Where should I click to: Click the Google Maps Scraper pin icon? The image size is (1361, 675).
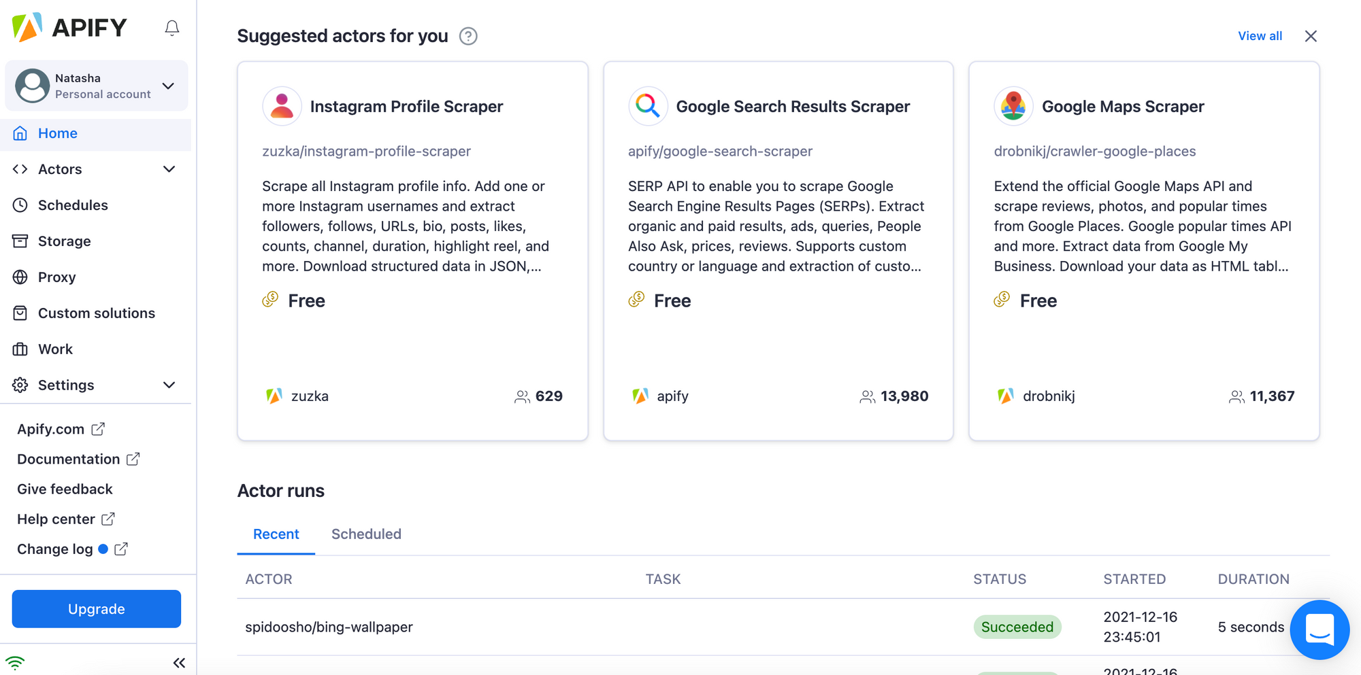[x=1013, y=106]
